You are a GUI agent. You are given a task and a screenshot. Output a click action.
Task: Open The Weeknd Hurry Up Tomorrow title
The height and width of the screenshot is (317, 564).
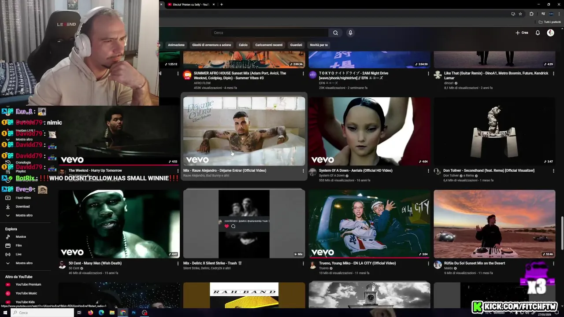(x=95, y=170)
